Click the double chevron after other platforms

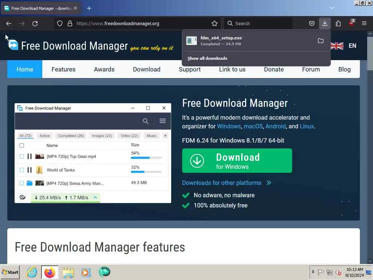coord(268,183)
